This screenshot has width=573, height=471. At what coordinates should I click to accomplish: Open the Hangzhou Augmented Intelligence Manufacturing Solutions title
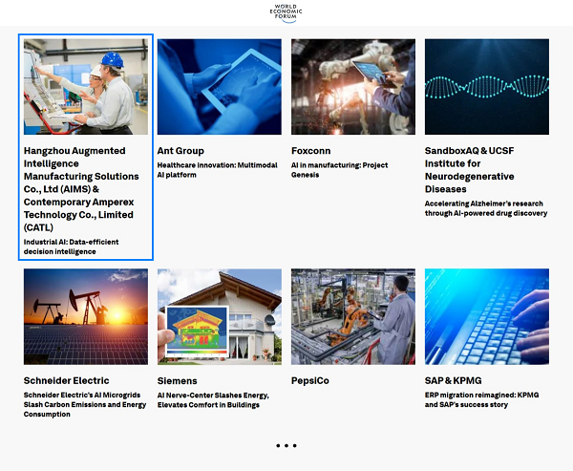pyautogui.click(x=81, y=189)
